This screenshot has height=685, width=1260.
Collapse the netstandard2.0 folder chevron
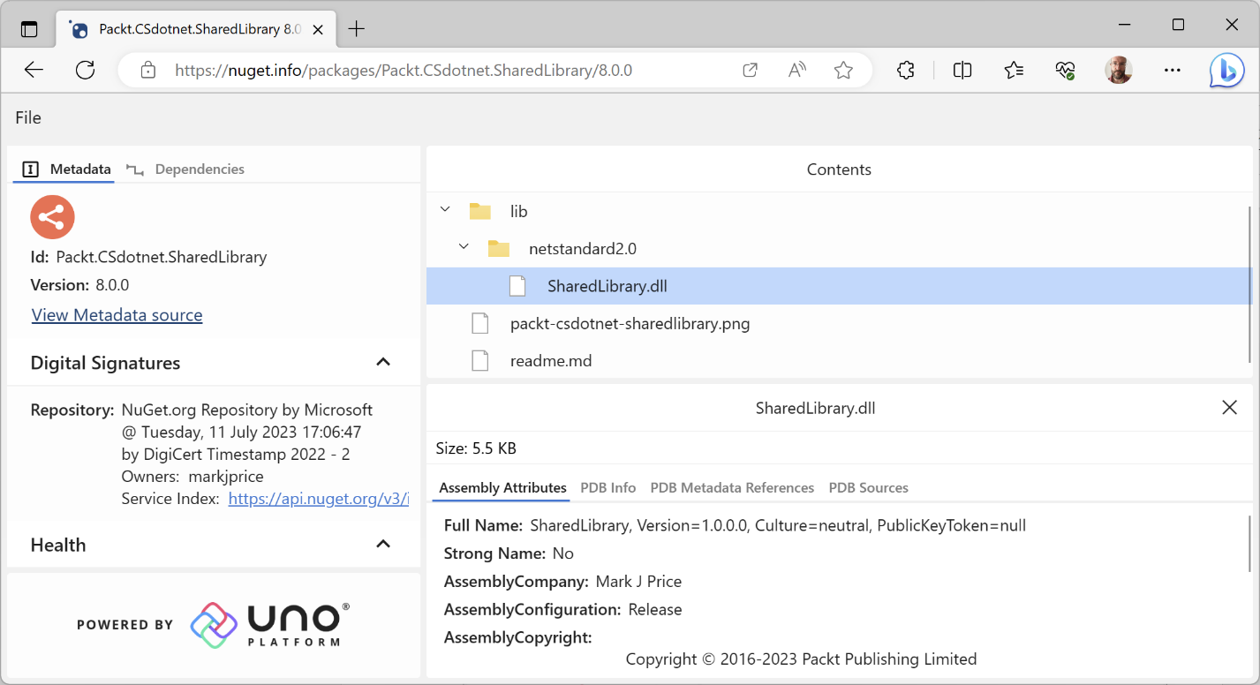click(464, 248)
